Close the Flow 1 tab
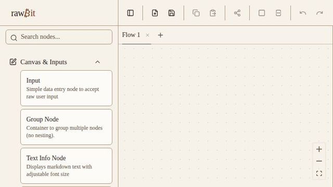This screenshot has width=333, height=187. coord(147,35)
